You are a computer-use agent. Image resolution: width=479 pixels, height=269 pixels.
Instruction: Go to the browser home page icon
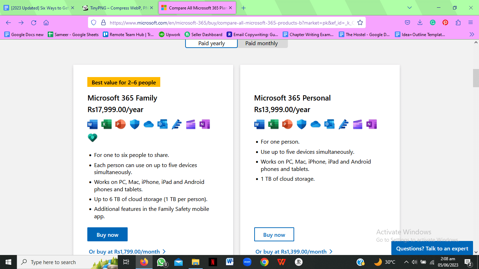(46, 23)
